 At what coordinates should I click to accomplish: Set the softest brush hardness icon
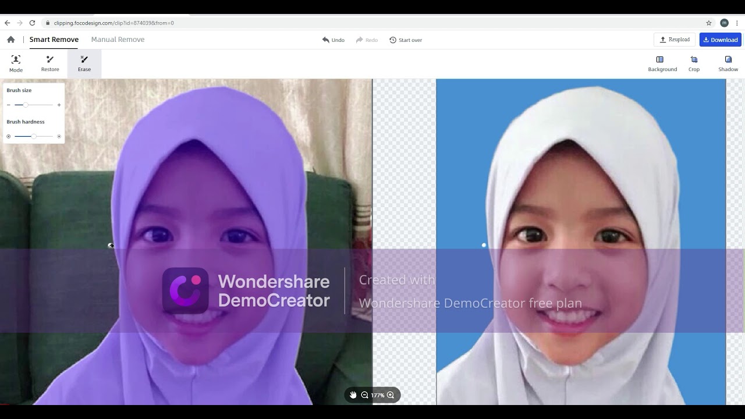9,136
